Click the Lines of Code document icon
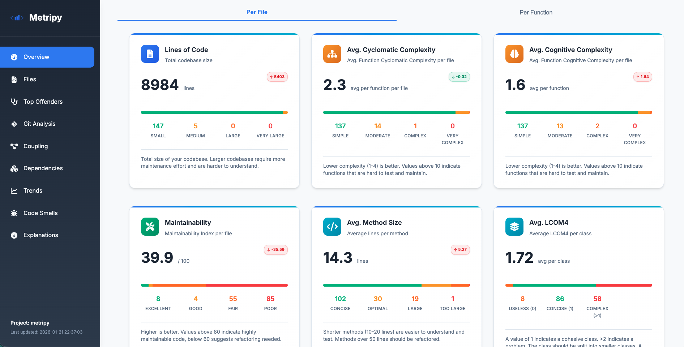This screenshot has height=347, width=684. (150, 54)
